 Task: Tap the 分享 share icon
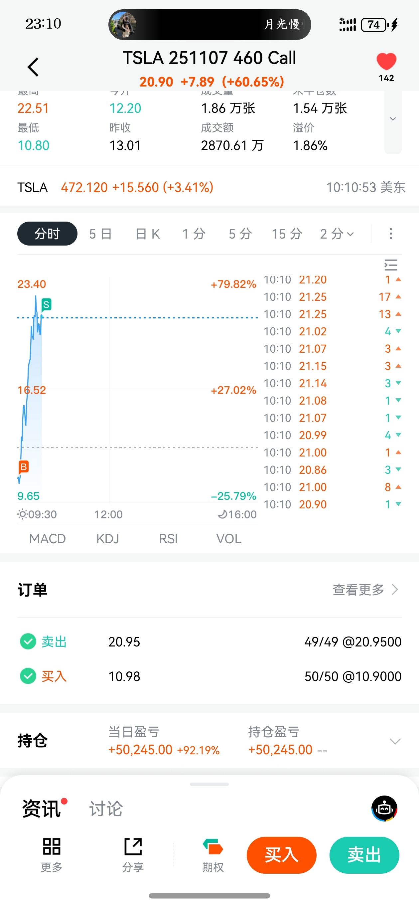133,847
